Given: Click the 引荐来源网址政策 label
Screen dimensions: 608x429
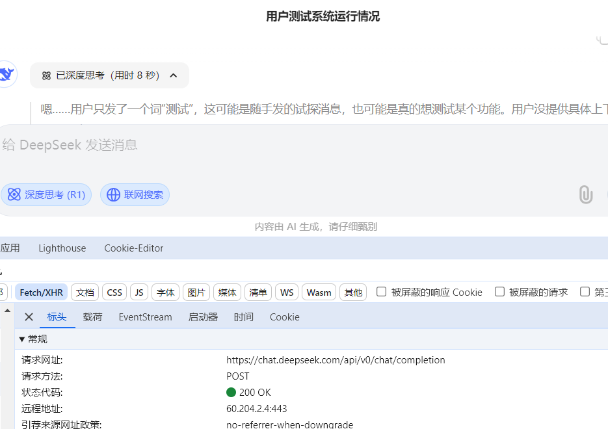Looking at the screenshot, I should pos(62,424).
